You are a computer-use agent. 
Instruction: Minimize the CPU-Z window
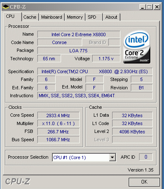coord(142,7)
